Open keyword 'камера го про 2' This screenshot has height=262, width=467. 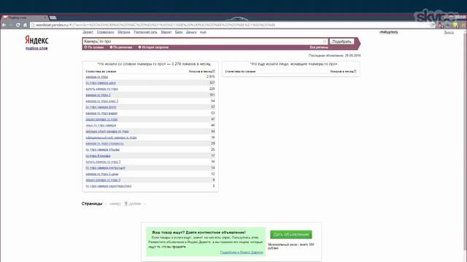[x=98, y=95]
